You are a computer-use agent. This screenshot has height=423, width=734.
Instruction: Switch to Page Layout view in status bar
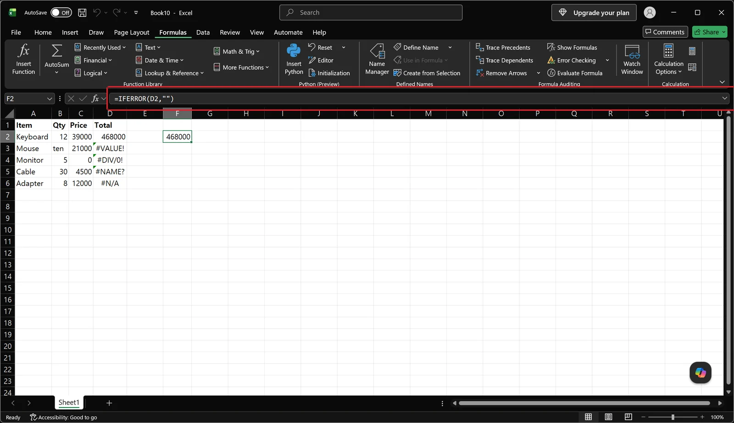(x=608, y=417)
